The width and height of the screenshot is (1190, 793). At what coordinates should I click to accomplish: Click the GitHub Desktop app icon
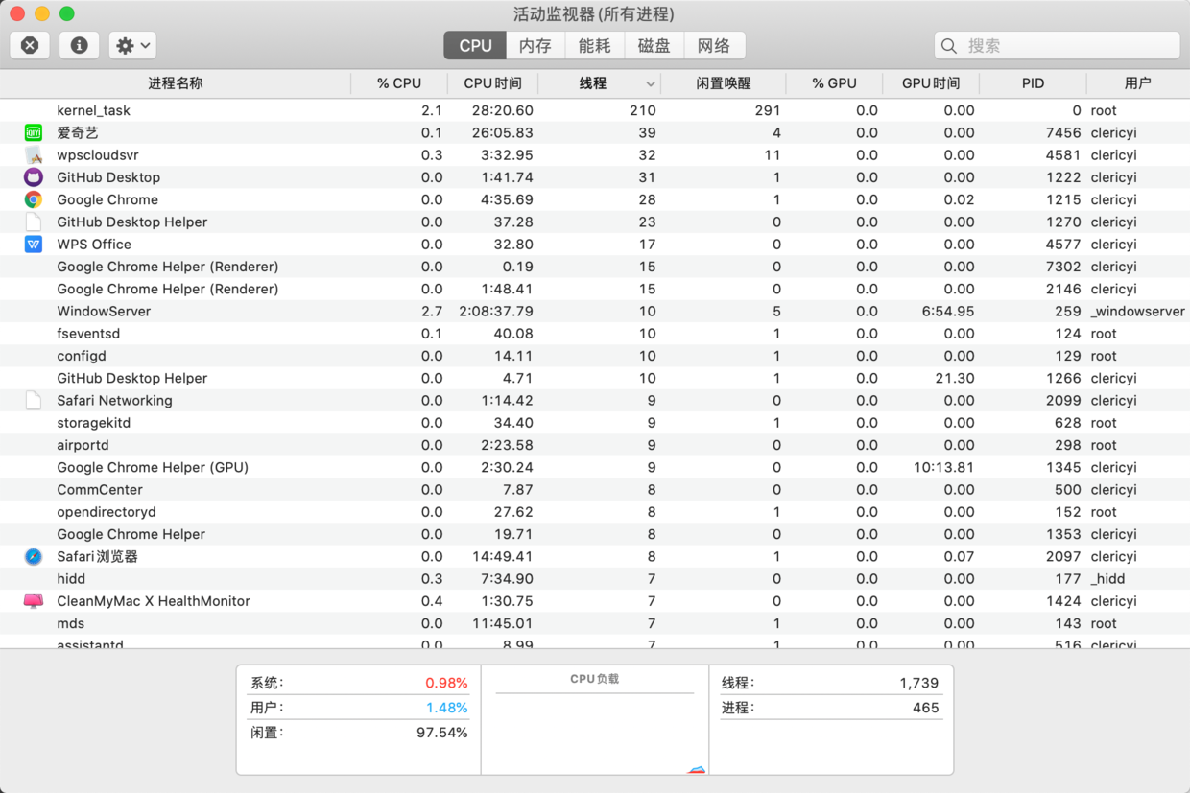click(x=34, y=177)
